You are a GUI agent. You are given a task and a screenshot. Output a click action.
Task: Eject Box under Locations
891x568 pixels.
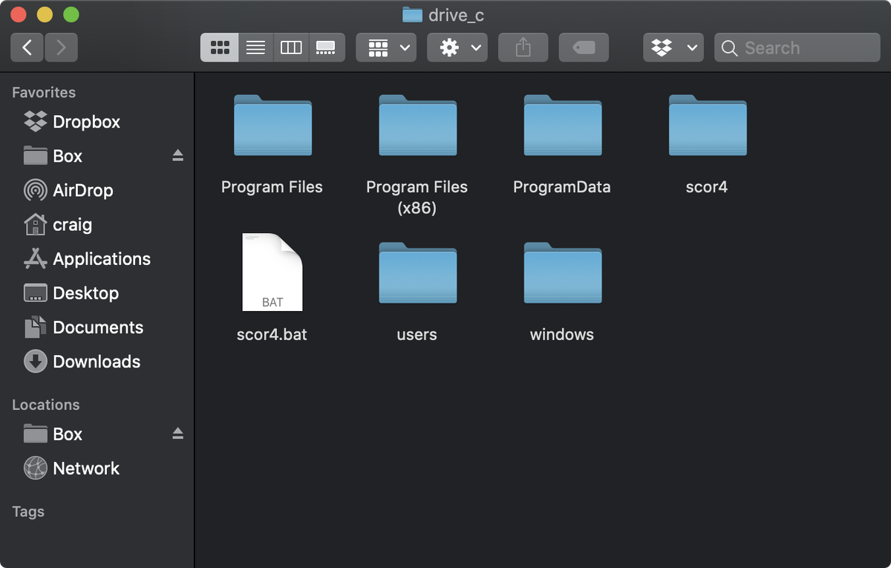tap(177, 434)
